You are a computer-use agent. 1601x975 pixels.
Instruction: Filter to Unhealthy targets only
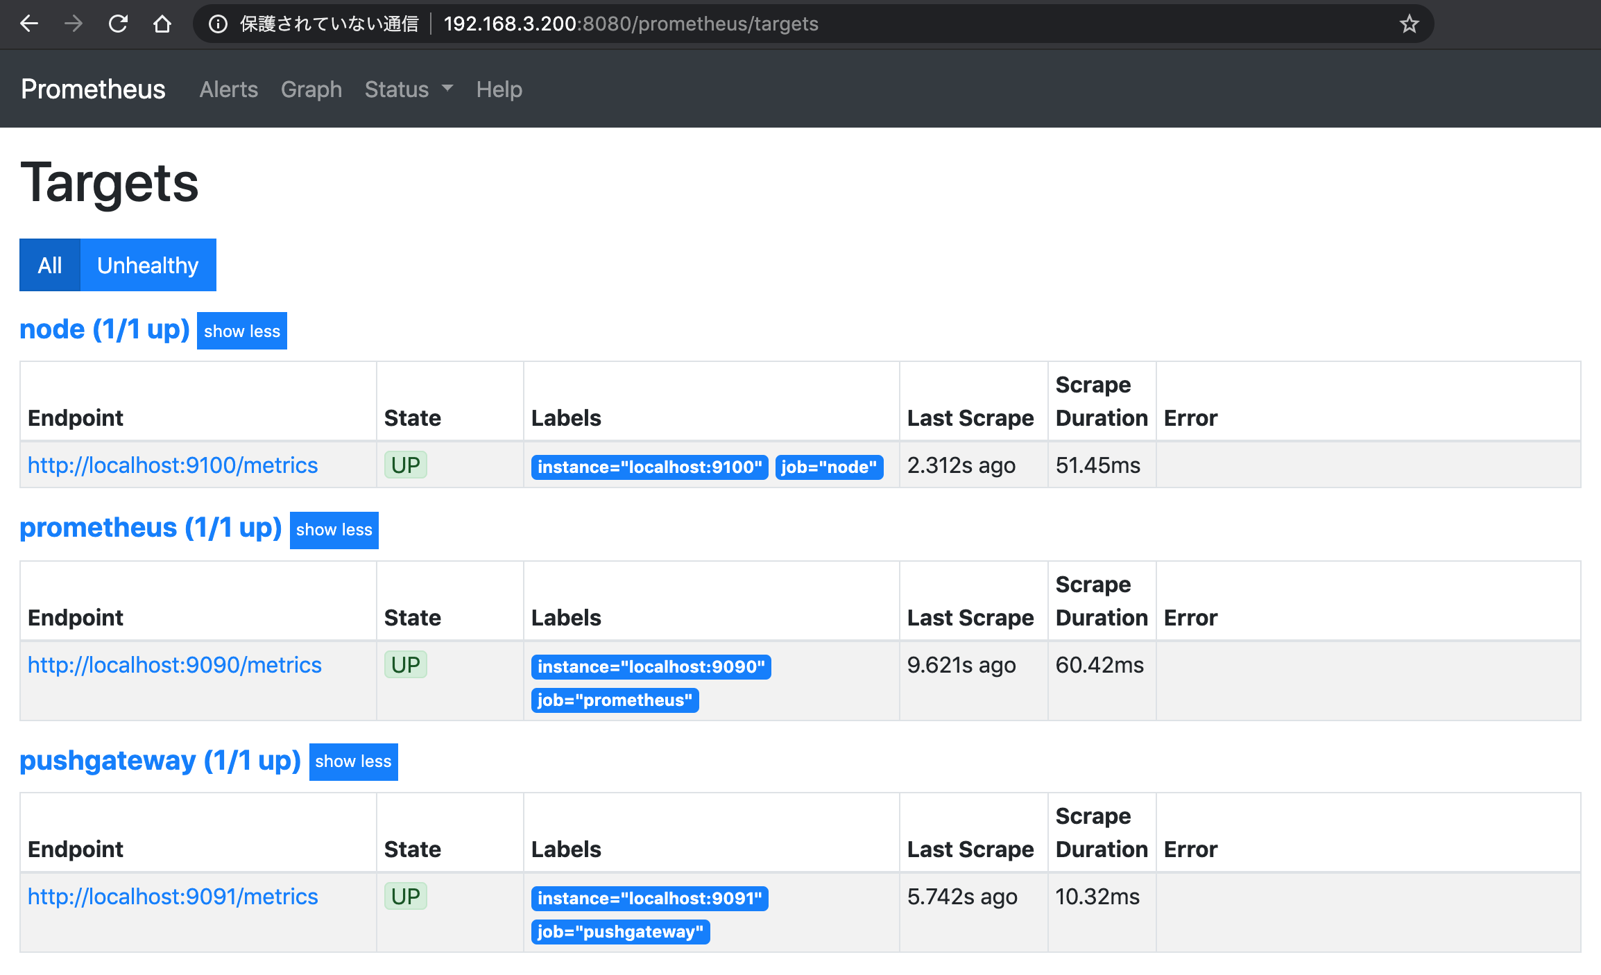(148, 265)
